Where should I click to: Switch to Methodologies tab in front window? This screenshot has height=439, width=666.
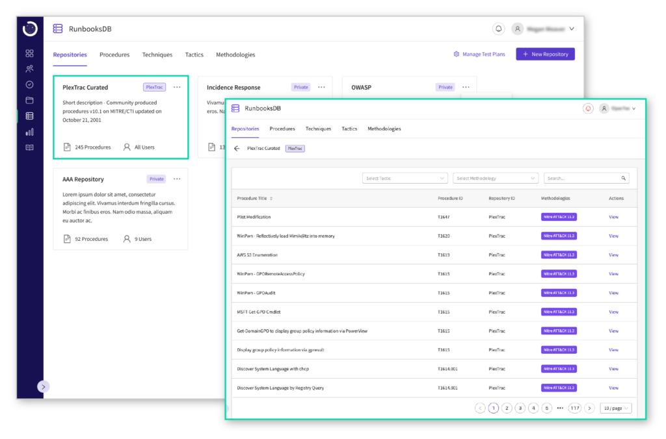(x=384, y=129)
